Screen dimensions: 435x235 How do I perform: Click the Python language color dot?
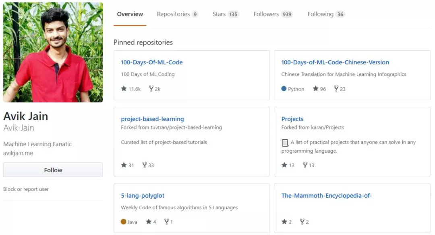pos(284,89)
